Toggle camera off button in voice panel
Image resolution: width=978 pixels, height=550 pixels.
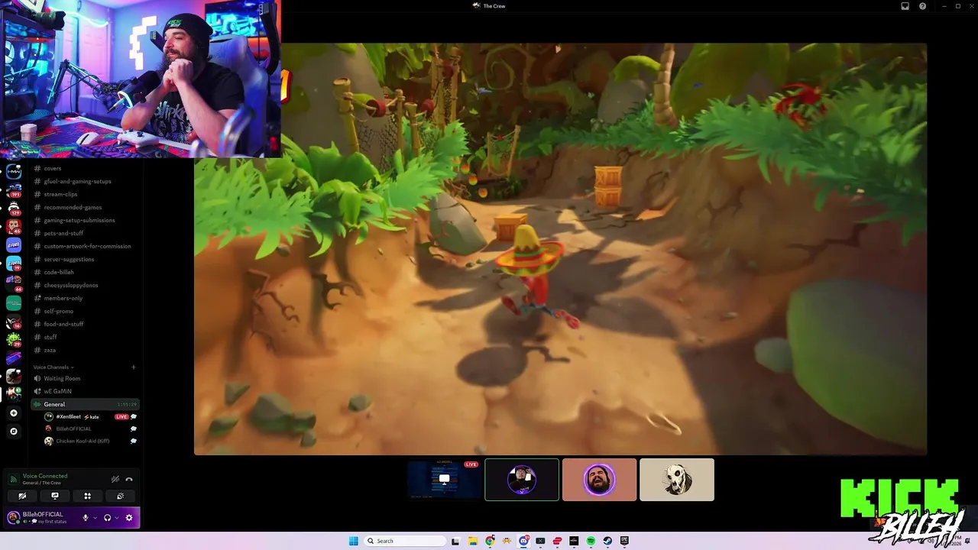point(22,496)
